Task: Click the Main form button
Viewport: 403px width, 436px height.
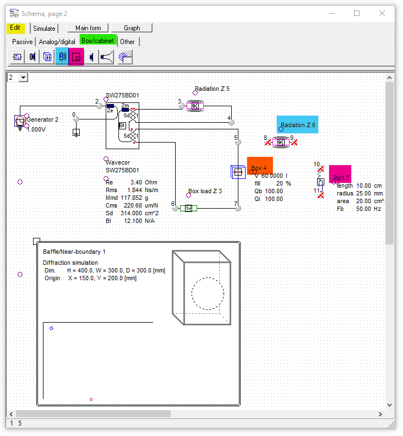Action: (88, 28)
